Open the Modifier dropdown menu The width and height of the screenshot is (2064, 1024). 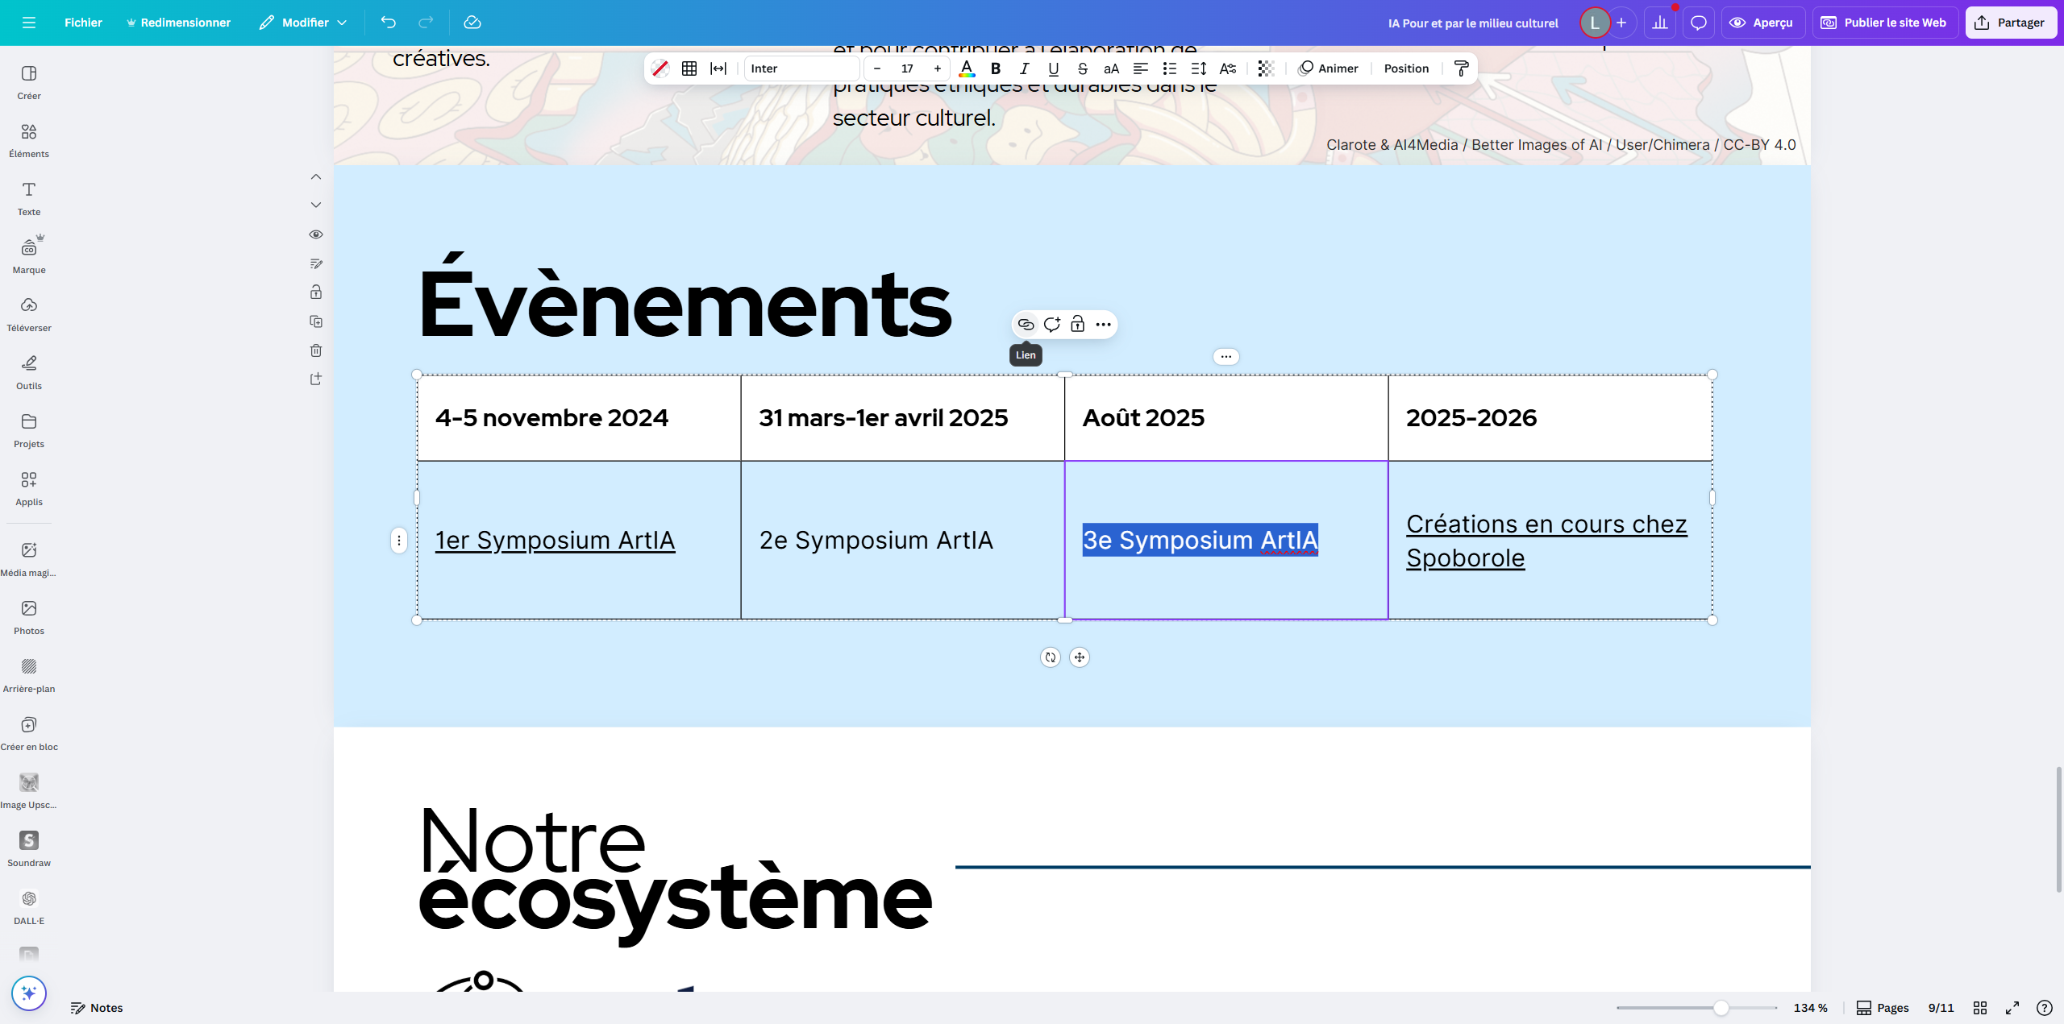coord(302,23)
